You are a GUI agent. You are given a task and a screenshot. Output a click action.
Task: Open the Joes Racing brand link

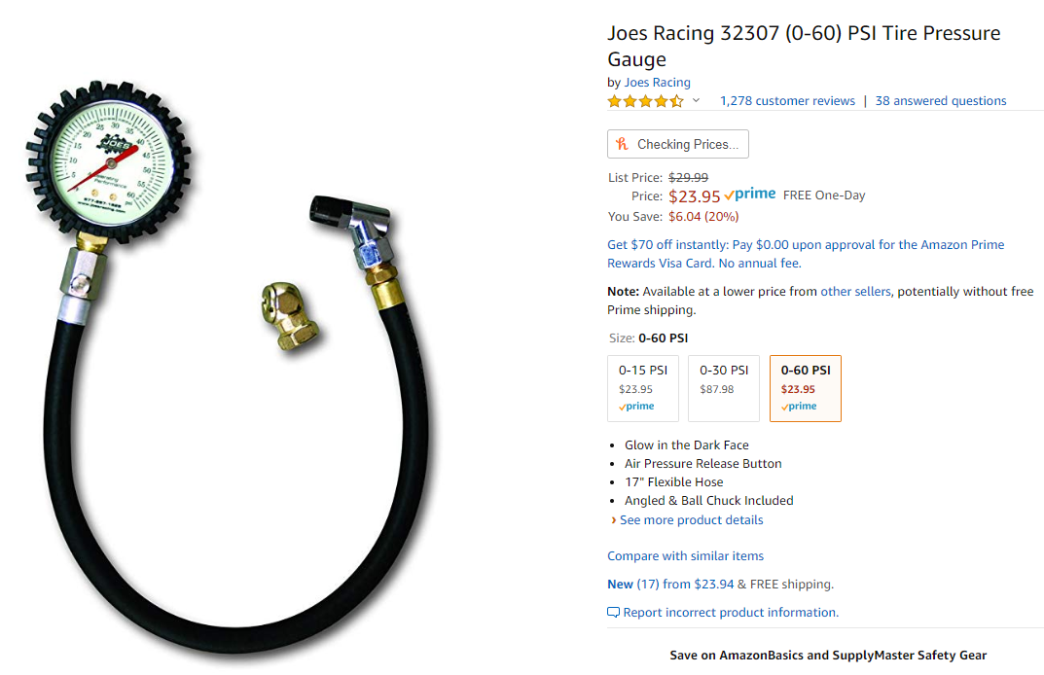[x=657, y=82]
